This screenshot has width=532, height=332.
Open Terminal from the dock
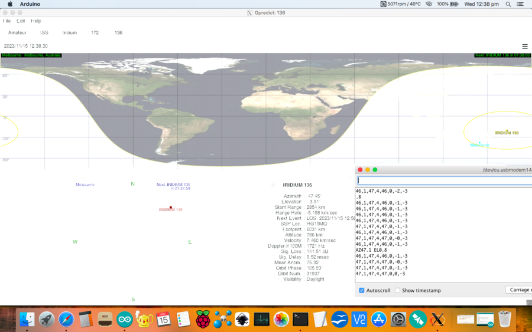tap(300, 320)
